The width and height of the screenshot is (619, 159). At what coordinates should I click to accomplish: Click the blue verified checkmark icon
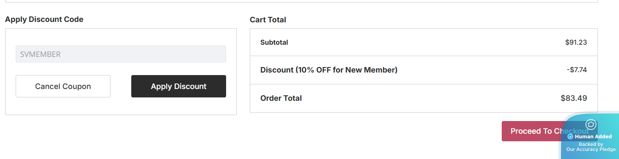coord(570,137)
